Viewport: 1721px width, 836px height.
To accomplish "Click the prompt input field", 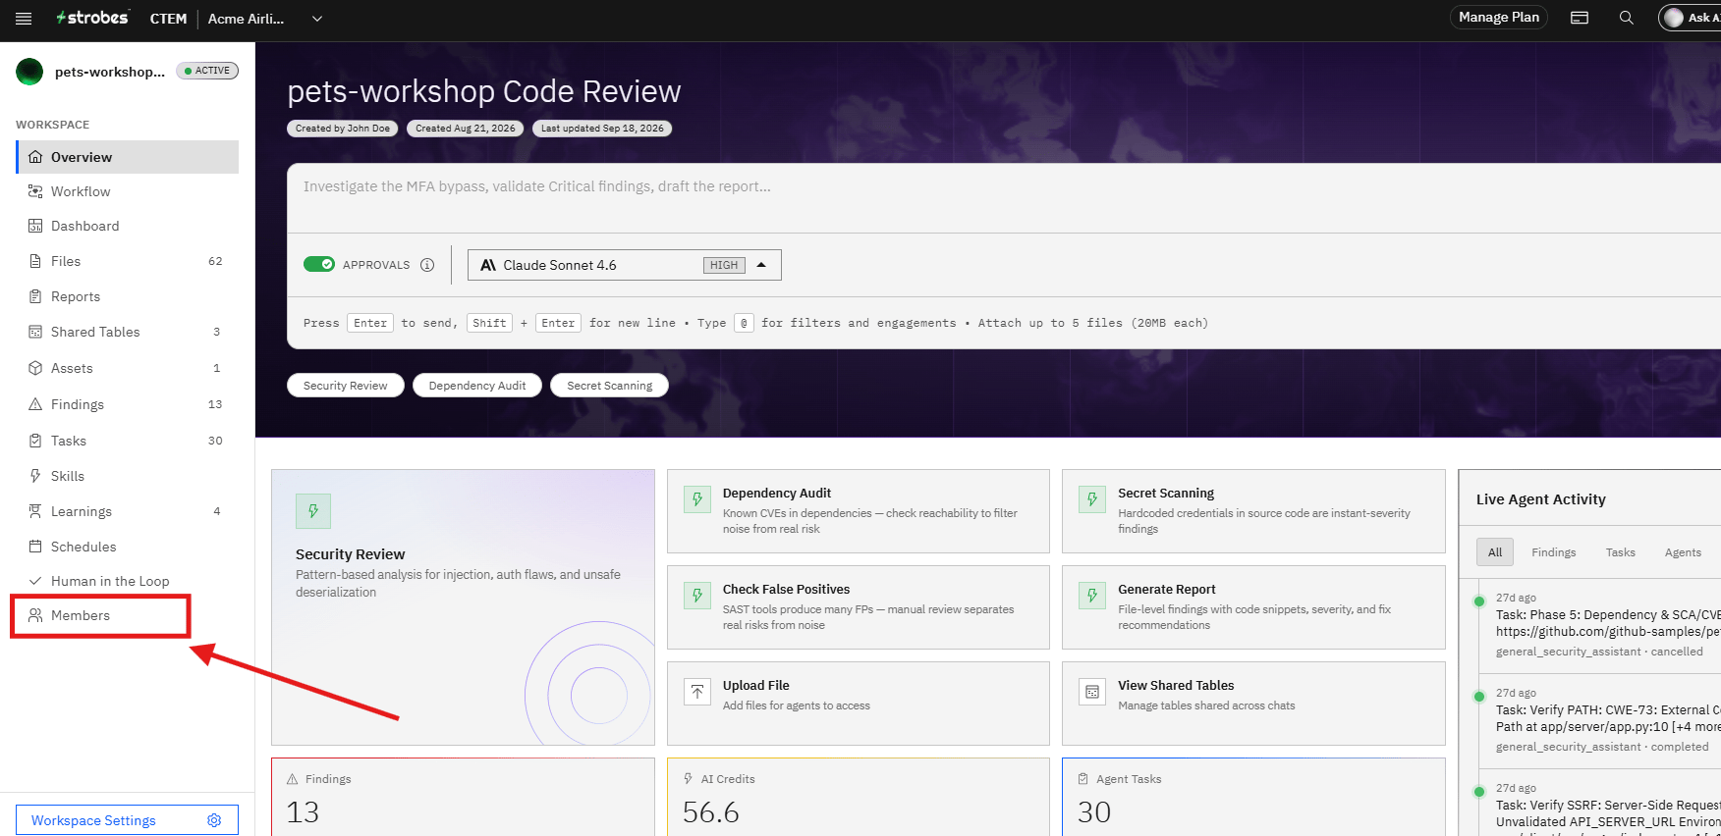I will 1004,198.
